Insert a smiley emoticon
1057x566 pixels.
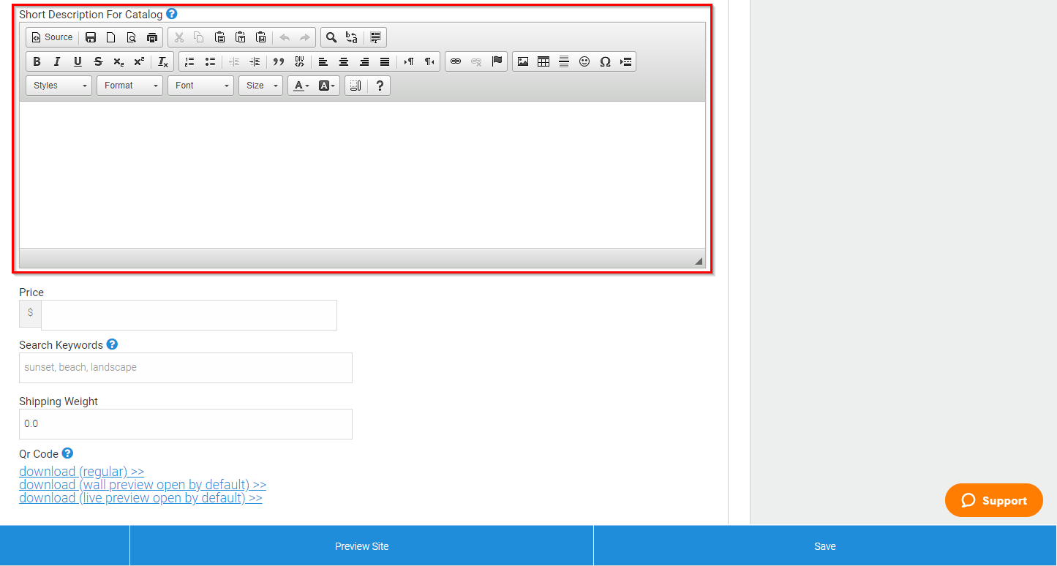[584, 61]
